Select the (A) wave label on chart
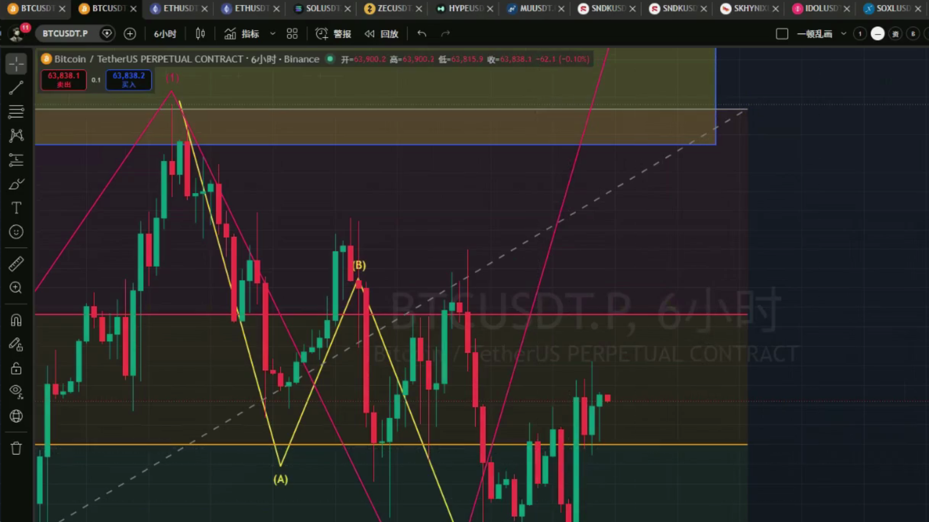This screenshot has width=929, height=522. 281,479
